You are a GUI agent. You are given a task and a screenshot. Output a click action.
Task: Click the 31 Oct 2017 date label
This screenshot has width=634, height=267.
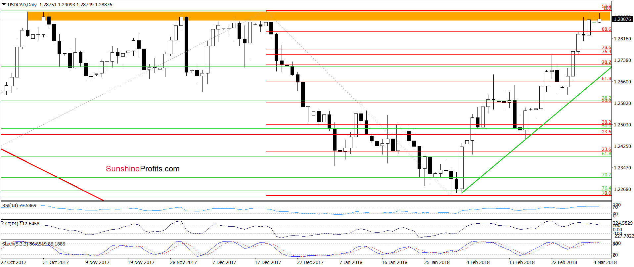56,262
